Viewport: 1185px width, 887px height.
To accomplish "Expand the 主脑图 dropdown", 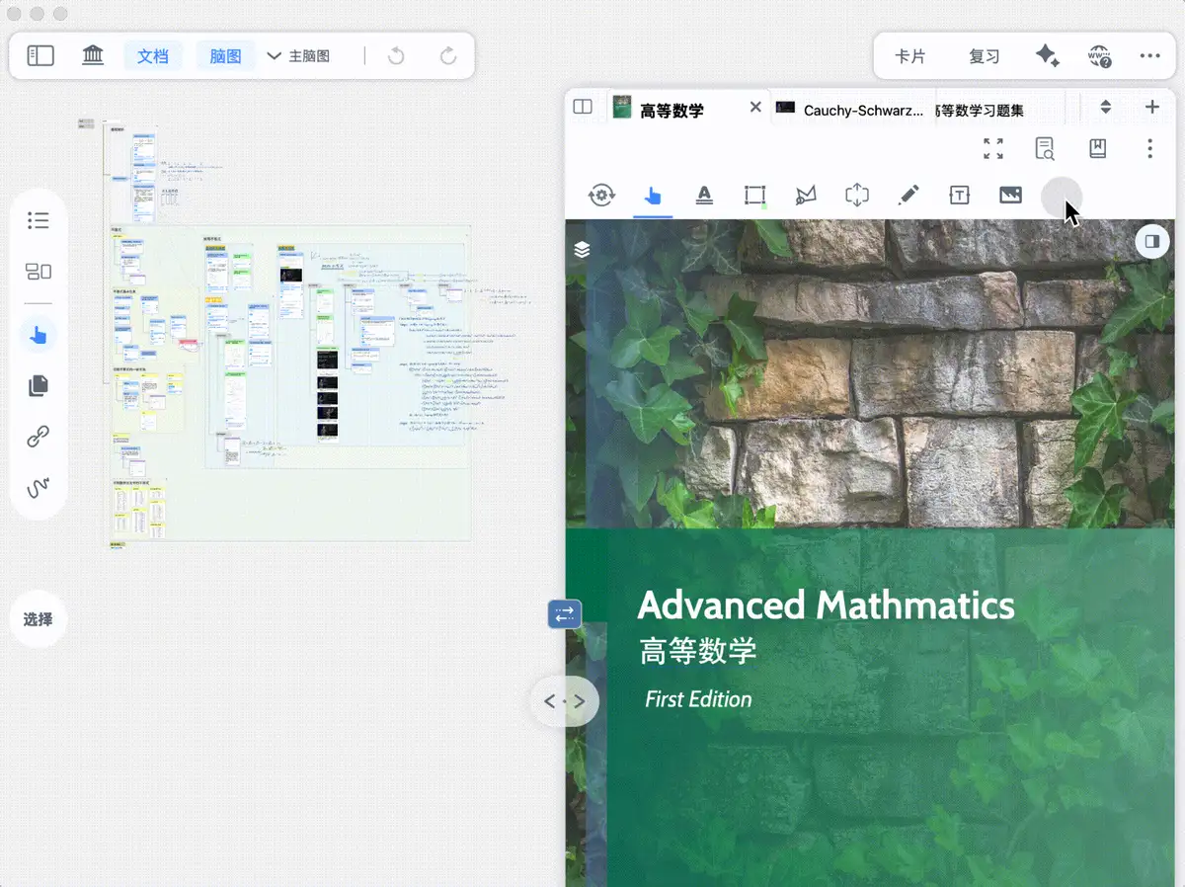I will (x=299, y=56).
